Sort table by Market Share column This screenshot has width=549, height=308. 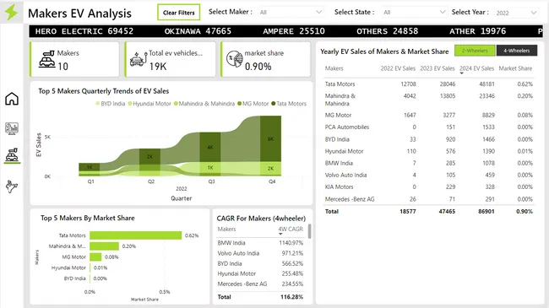(x=515, y=68)
